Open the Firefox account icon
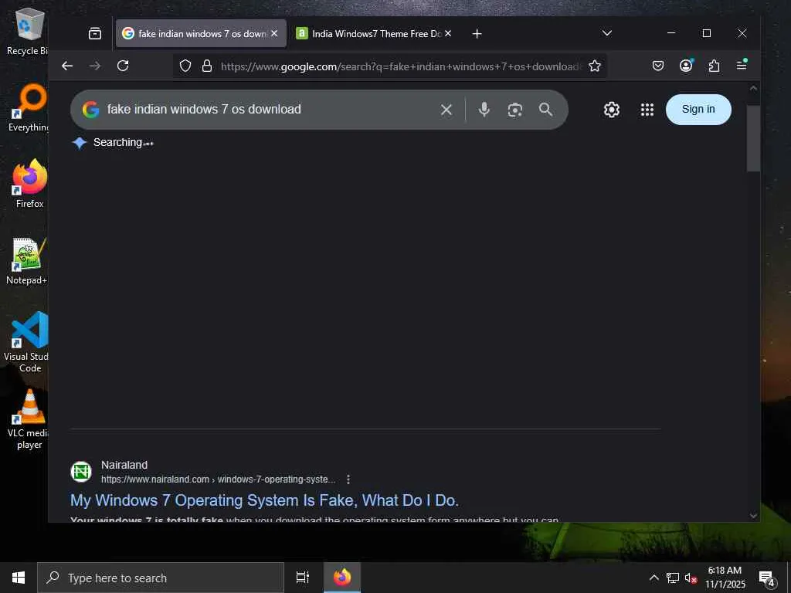791x593 pixels. coord(686,66)
